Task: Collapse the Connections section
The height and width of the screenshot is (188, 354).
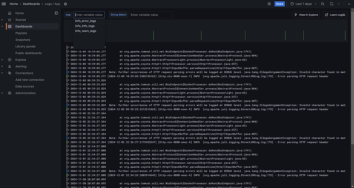Action: pos(2,73)
